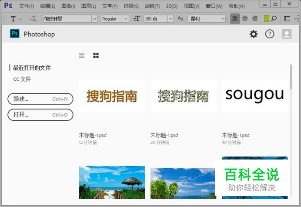Click the warp text icon
Screen dimensions: 301x207
[274, 19]
